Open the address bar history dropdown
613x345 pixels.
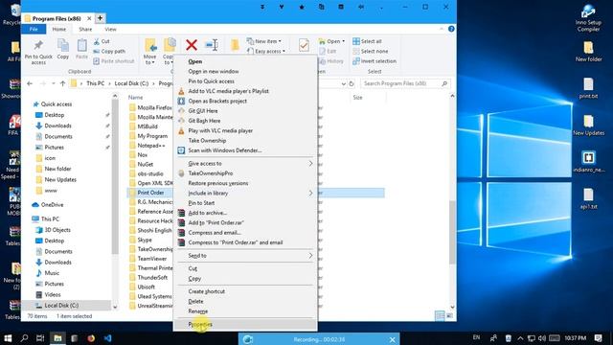click(x=343, y=83)
